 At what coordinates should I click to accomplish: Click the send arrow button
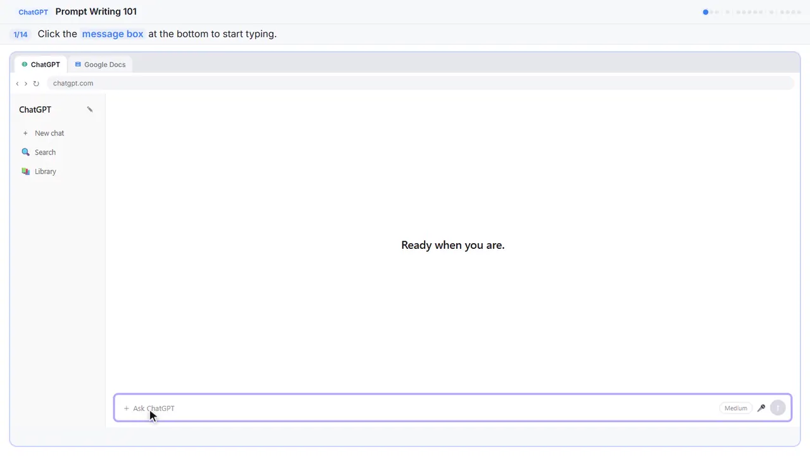coord(778,408)
